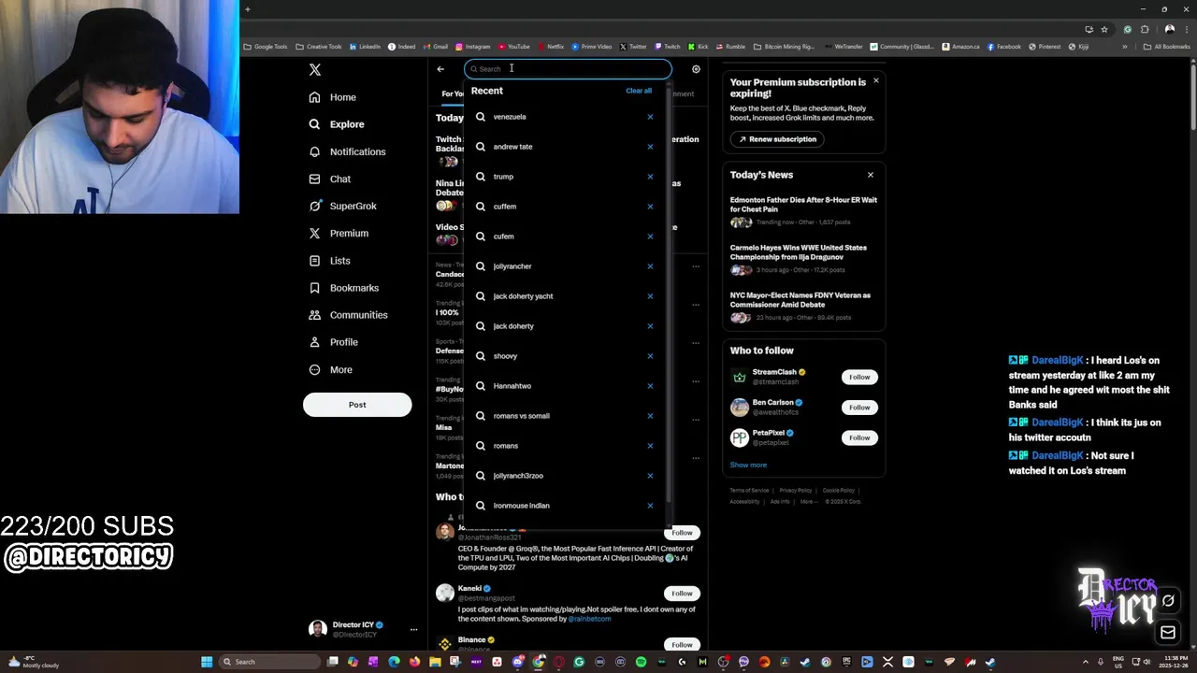Open Chat in the sidebar
Viewport: 1197px width, 673px height.
tap(330, 179)
